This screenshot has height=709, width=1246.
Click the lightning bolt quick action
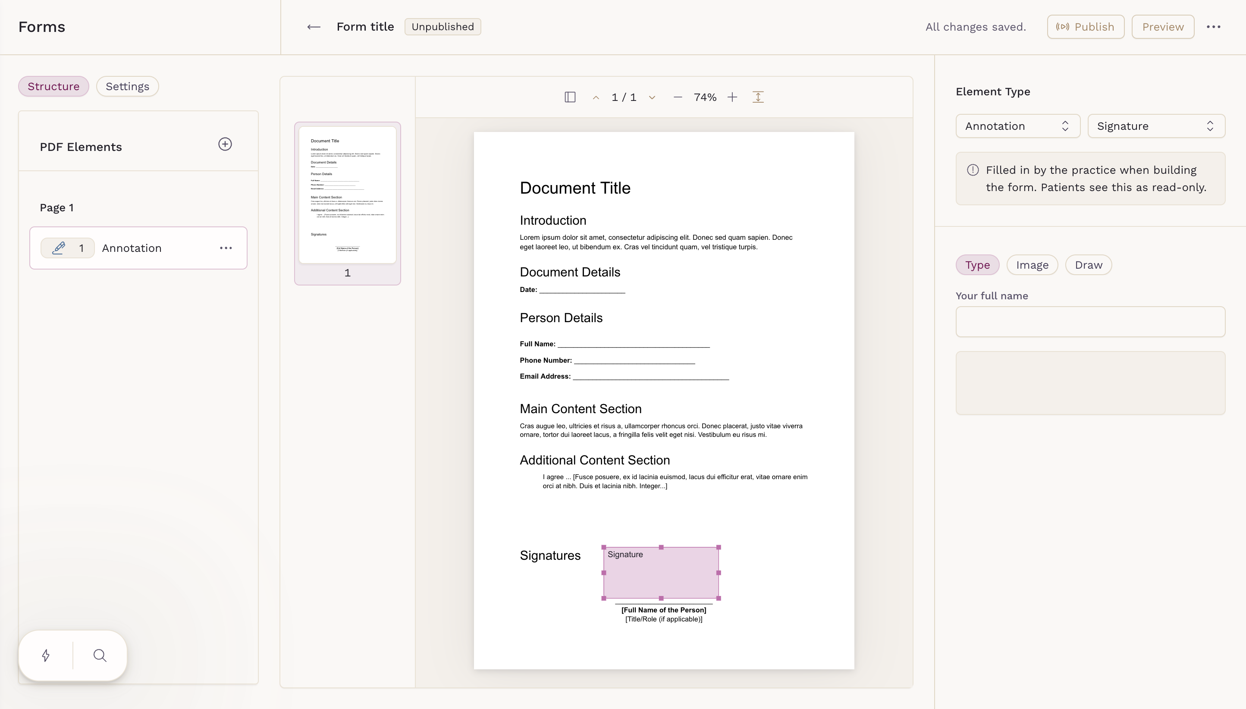pyautogui.click(x=46, y=655)
